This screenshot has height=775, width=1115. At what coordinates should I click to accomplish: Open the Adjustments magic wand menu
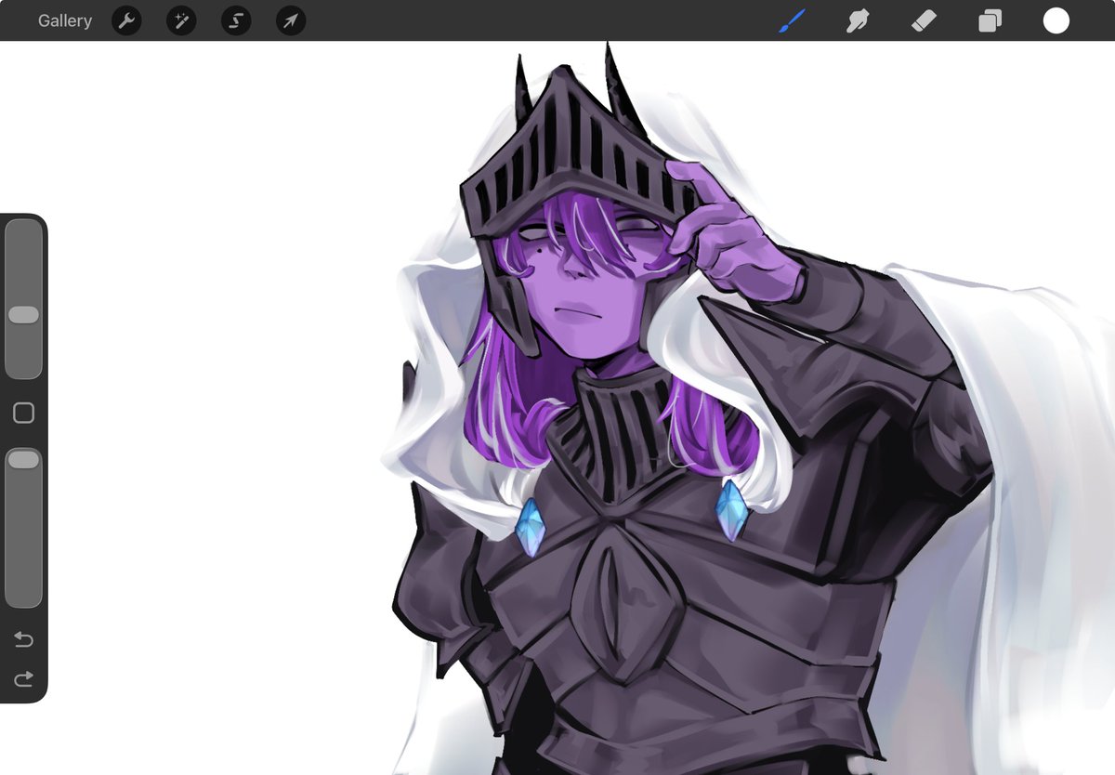[x=181, y=20]
